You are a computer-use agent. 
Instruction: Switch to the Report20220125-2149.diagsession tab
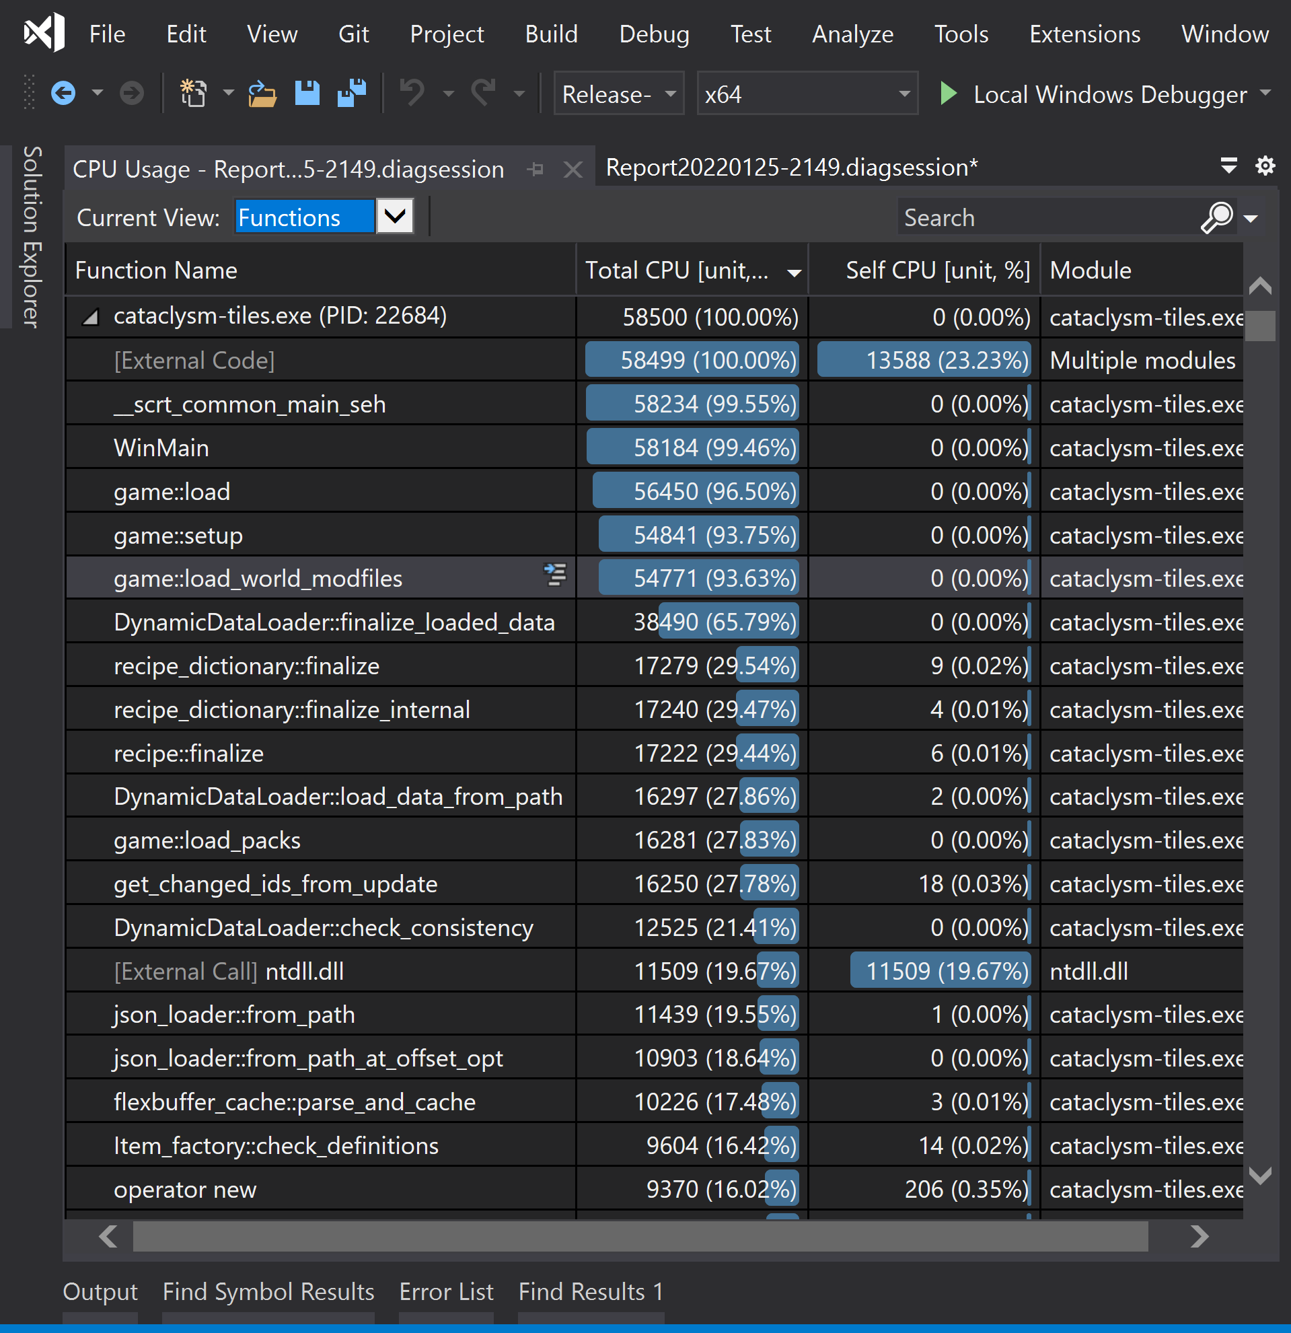(791, 167)
